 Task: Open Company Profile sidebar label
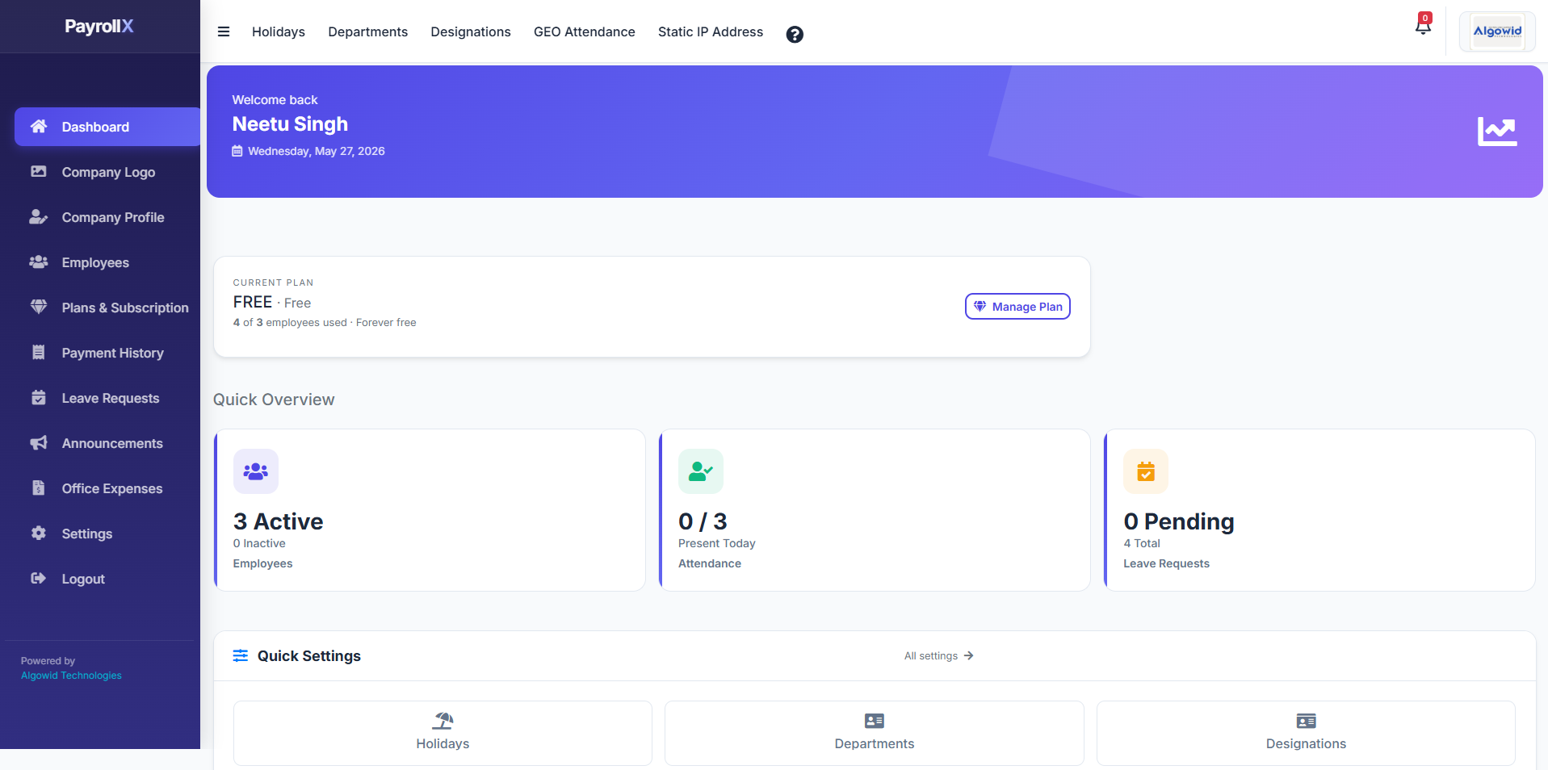coord(113,217)
